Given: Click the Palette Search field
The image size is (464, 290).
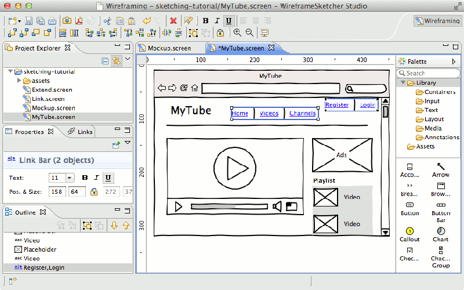Looking at the screenshot, I should pos(428,73).
